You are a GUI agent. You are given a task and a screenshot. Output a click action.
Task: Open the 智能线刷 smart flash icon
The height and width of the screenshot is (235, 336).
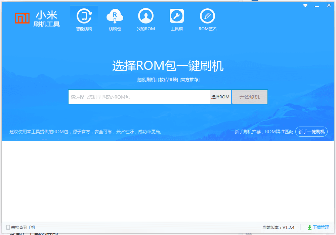(x=84, y=16)
